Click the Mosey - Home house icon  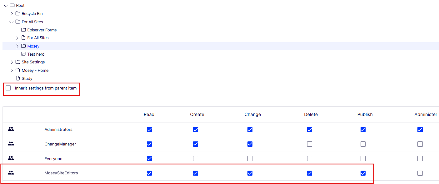point(18,70)
